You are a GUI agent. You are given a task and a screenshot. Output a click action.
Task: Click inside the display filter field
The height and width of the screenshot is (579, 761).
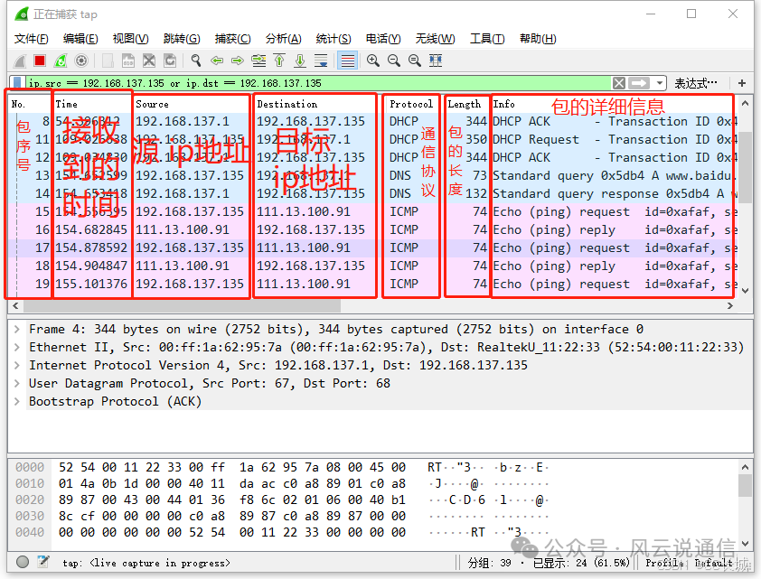coord(318,83)
